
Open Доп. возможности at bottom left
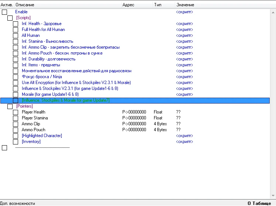tap(18, 203)
